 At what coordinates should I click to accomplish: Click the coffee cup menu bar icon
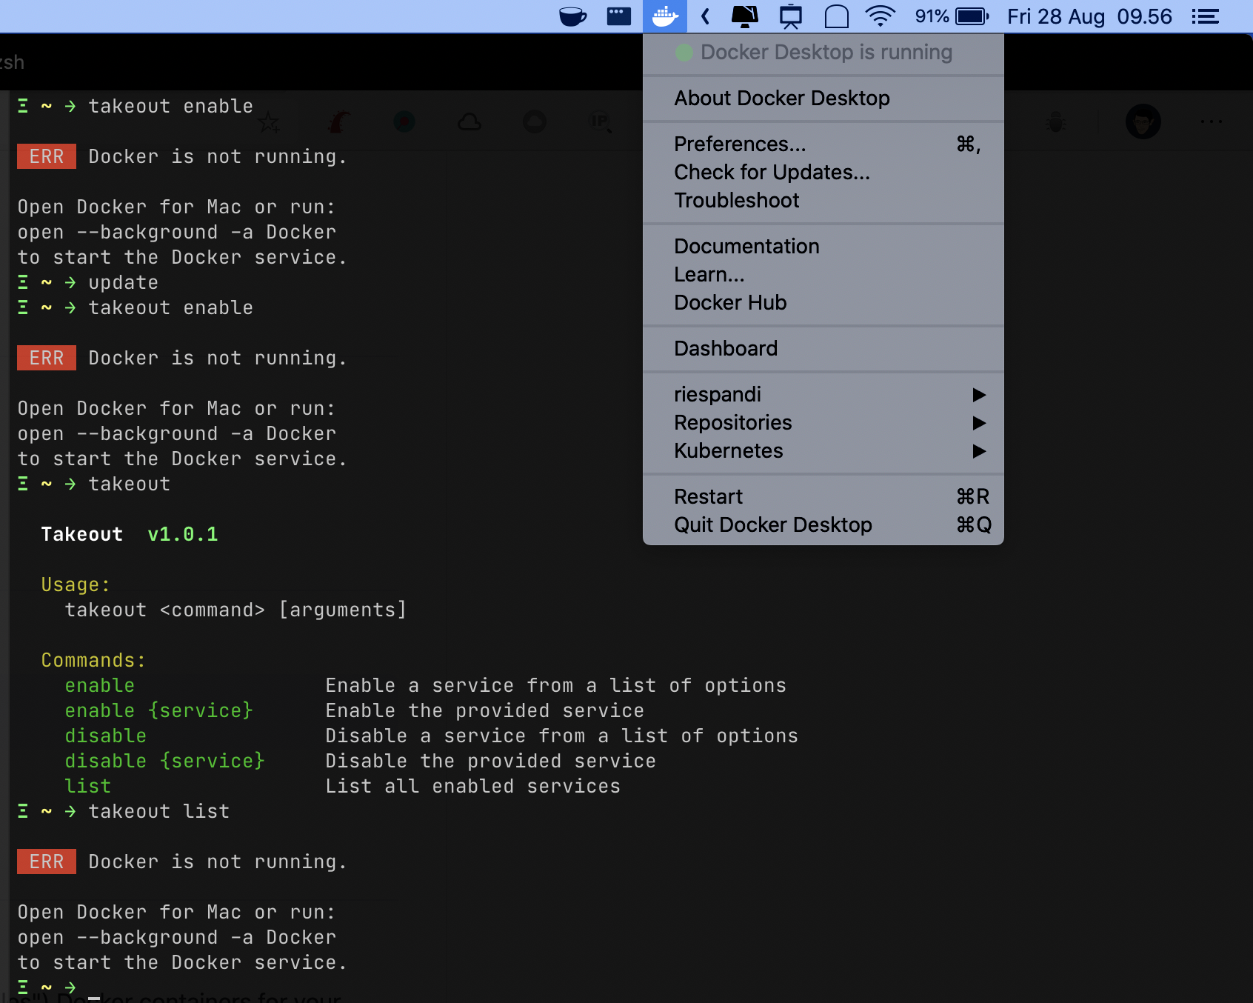[572, 16]
